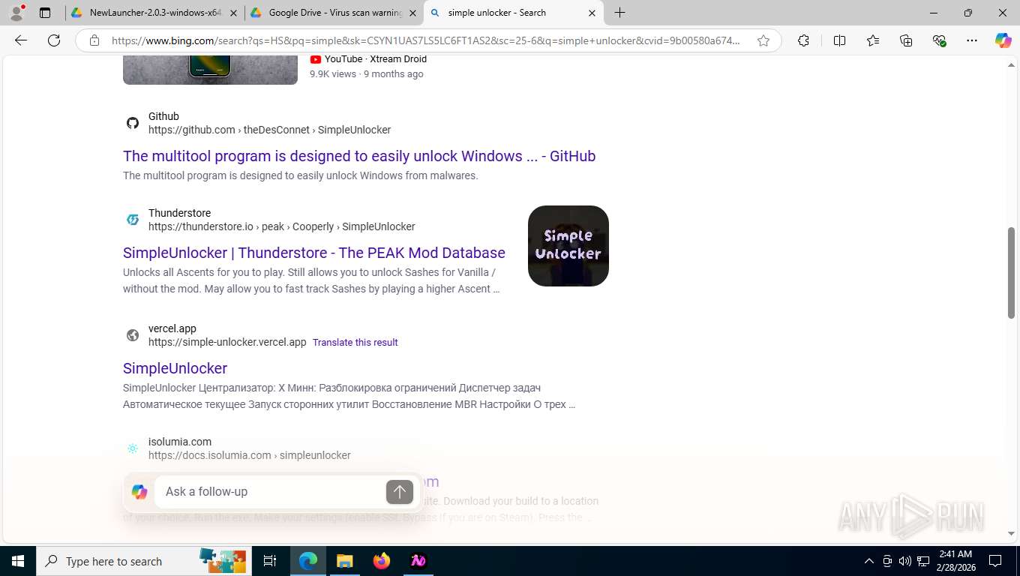Open File Explorer from taskbar
Image resolution: width=1020 pixels, height=576 pixels.
click(344, 561)
